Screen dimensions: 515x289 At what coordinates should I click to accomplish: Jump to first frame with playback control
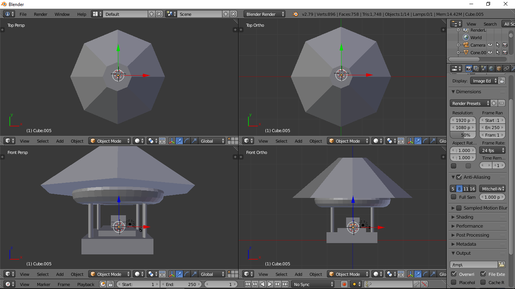[248, 284]
